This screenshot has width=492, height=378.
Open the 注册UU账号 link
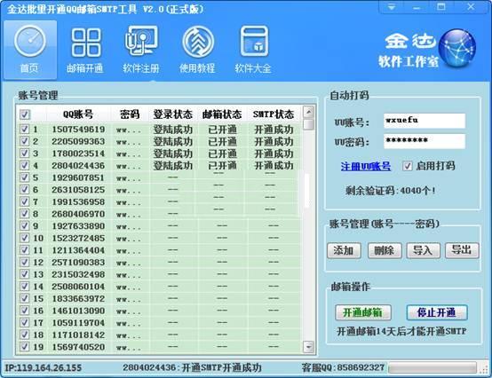pos(366,166)
